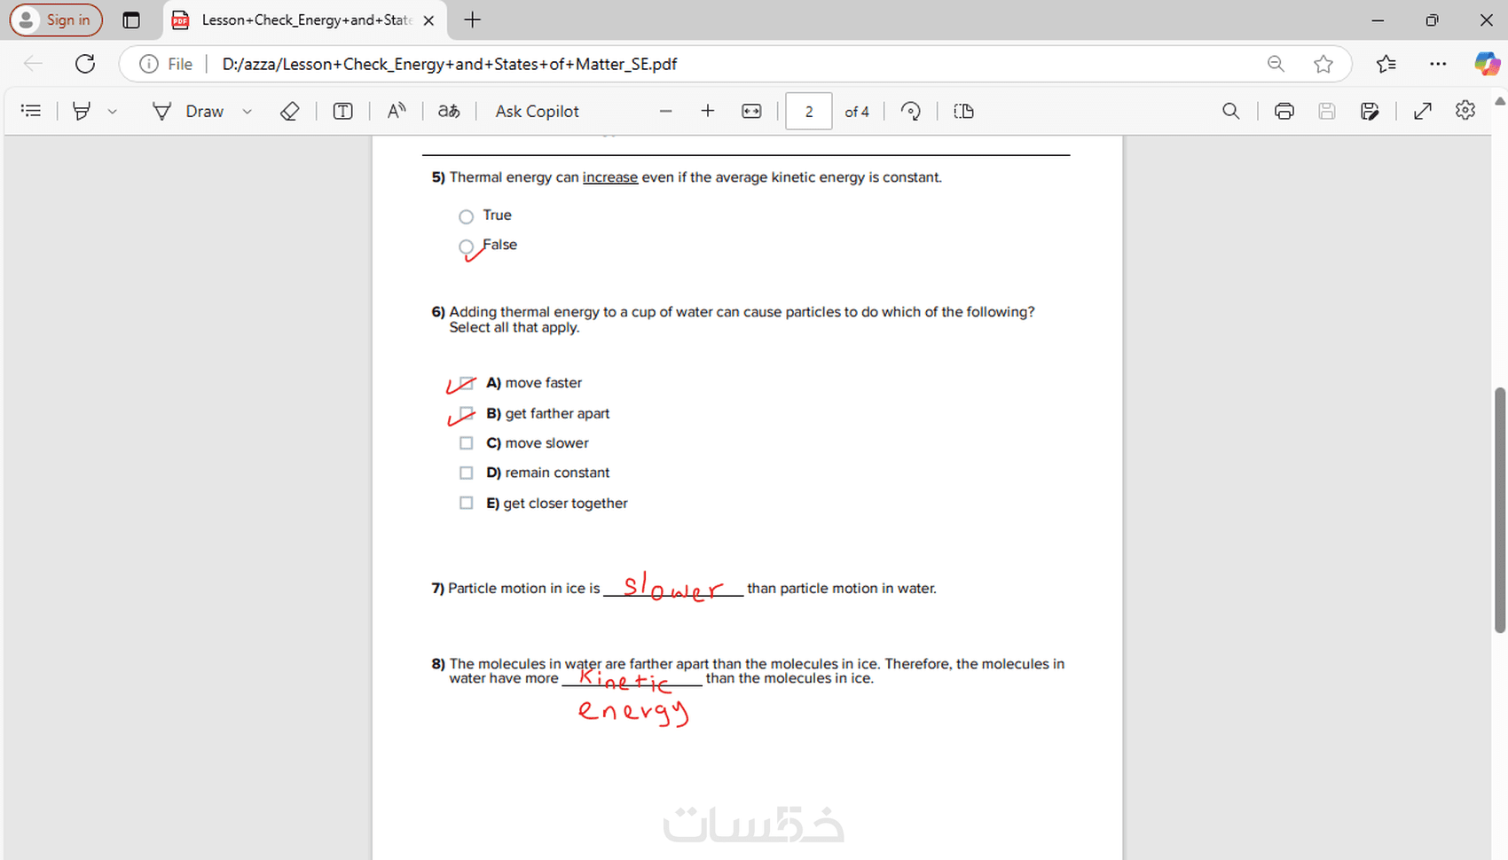
Task: Print the PDF document
Action: (x=1284, y=111)
